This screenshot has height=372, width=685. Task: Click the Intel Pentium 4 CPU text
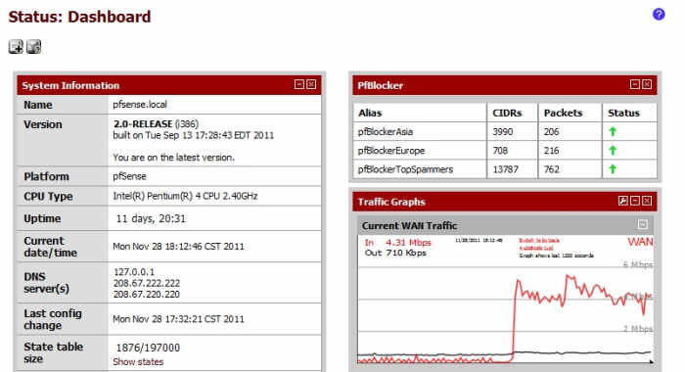click(185, 196)
